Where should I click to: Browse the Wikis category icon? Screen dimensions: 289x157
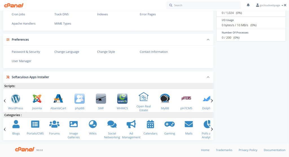click(93, 124)
